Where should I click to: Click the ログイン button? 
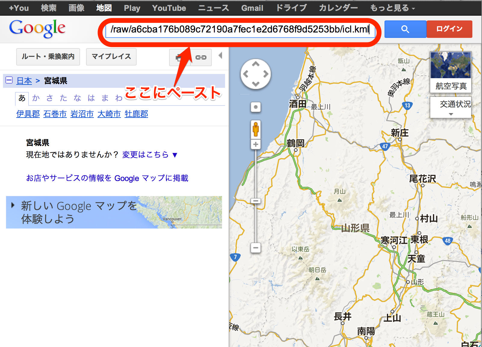[450, 29]
